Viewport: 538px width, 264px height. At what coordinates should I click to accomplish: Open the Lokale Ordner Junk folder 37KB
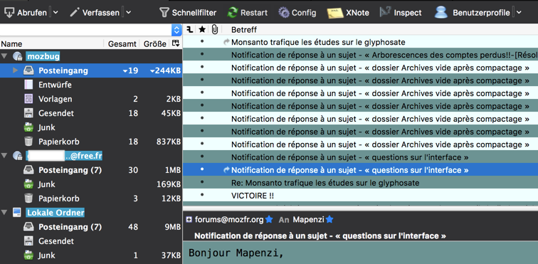tap(91, 255)
